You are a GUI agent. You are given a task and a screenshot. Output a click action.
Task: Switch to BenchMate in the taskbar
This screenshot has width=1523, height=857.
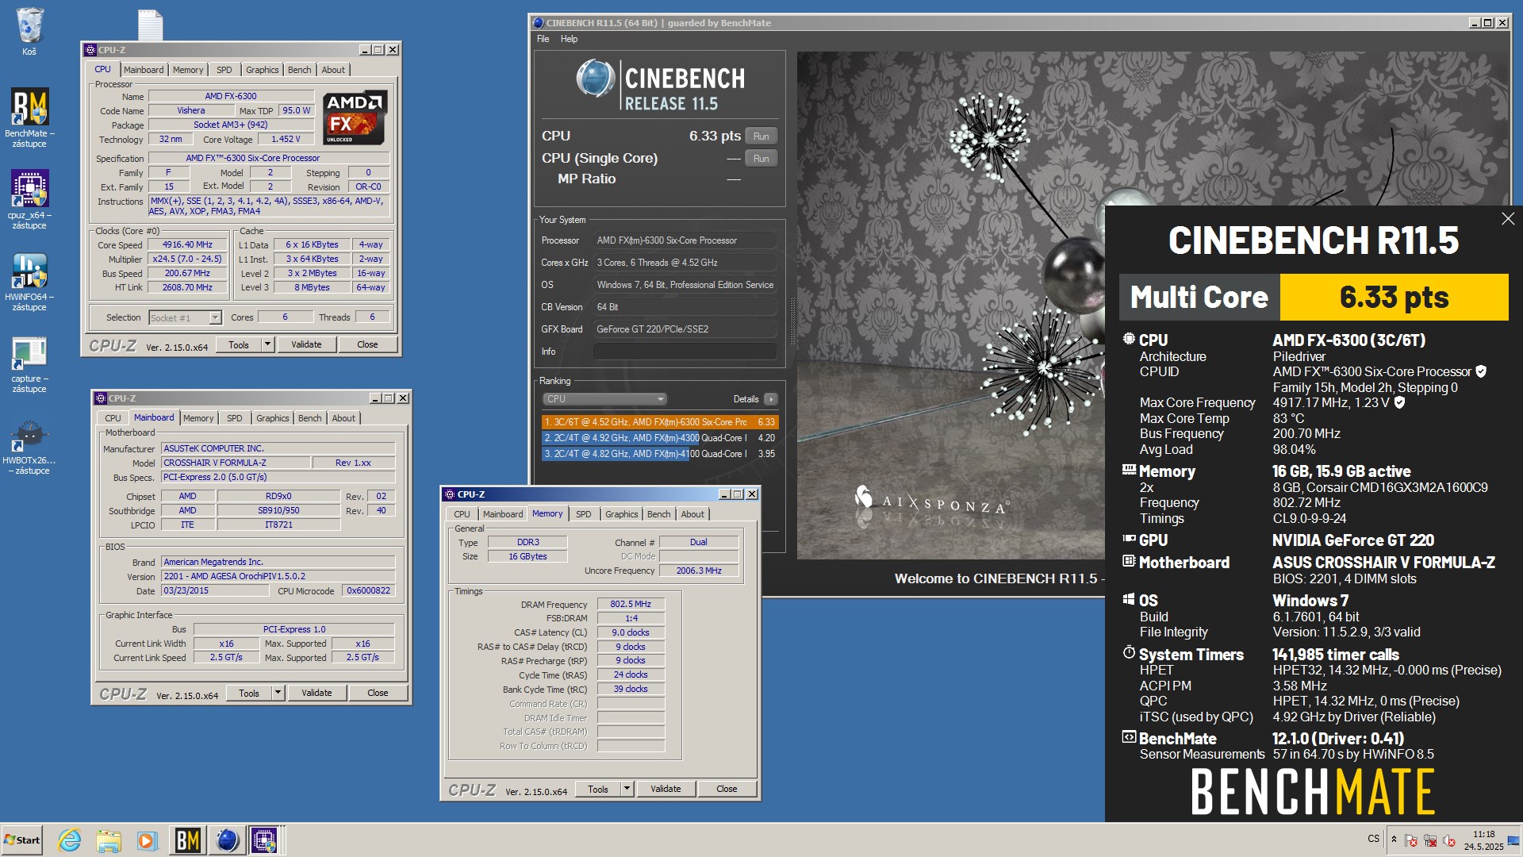(187, 840)
